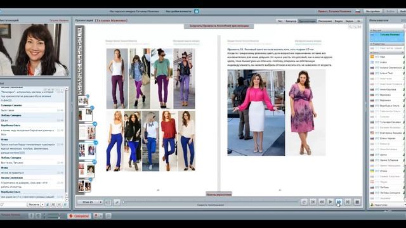Switch to the 'Экран' tab
Image resolution: width=406 pixels, height=228 pixels.
pos(350,21)
